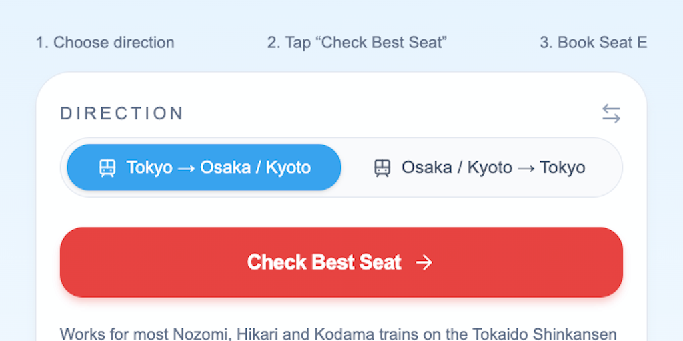This screenshot has height=341, width=683.
Task: Click the DIRECTION section heading
Action: point(122,113)
